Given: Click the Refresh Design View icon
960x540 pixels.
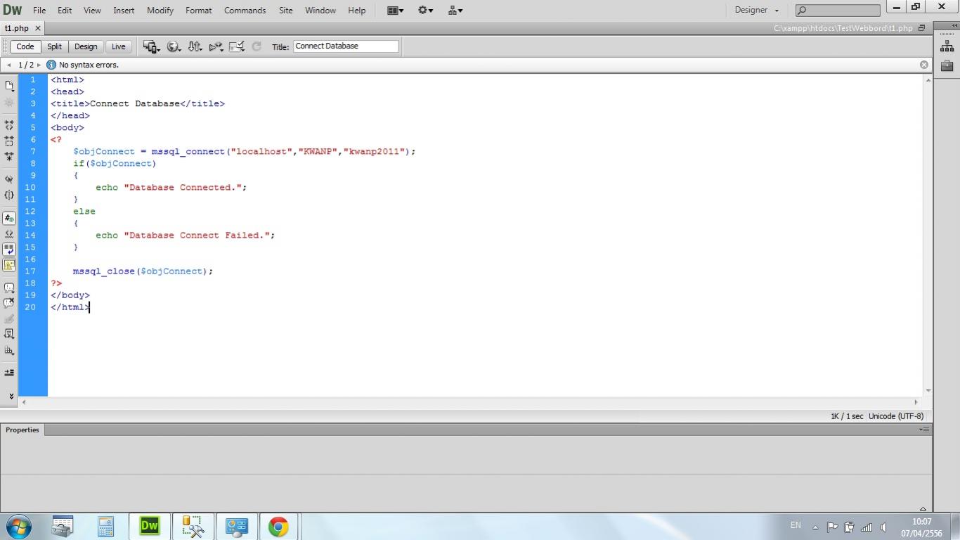Looking at the screenshot, I should pyautogui.click(x=257, y=46).
